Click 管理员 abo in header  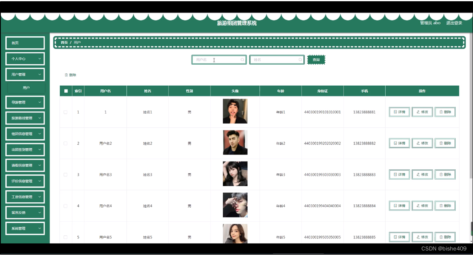(x=430, y=23)
